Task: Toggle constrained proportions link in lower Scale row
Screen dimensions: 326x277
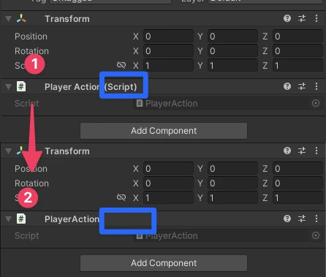Action: click(x=121, y=197)
